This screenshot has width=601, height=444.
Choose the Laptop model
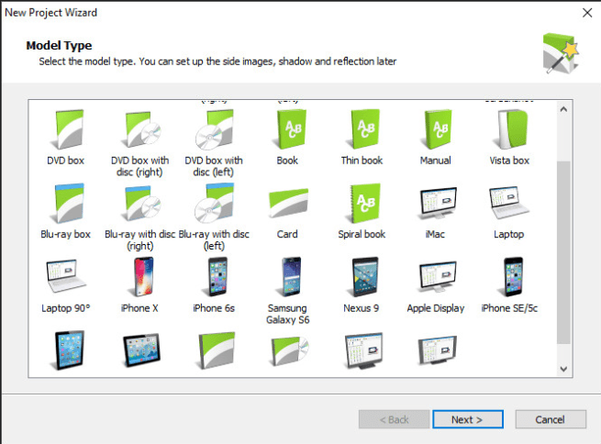point(509,212)
